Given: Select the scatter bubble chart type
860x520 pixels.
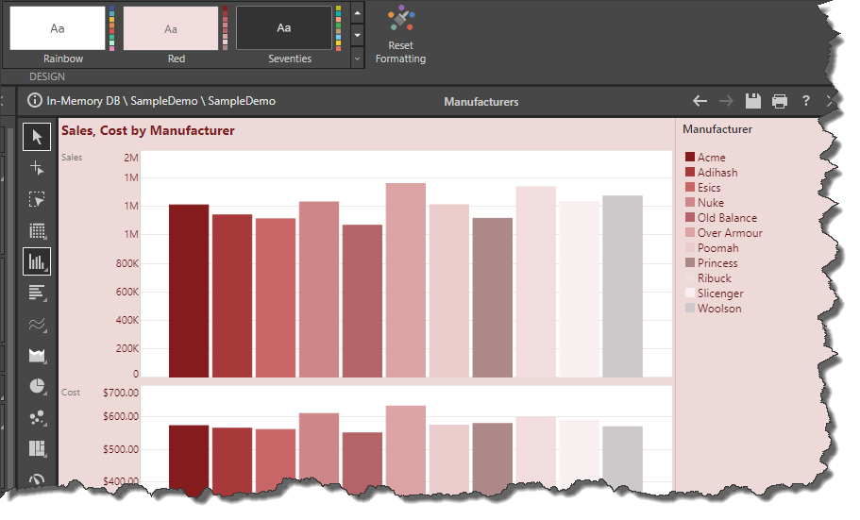Looking at the screenshot, I should pyautogui.click(x=37, y=417).
